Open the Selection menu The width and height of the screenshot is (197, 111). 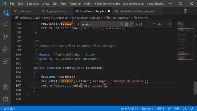(x=33, y=4)
